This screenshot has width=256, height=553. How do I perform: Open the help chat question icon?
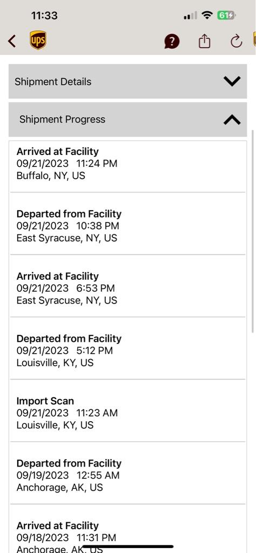tap(172, 42)
